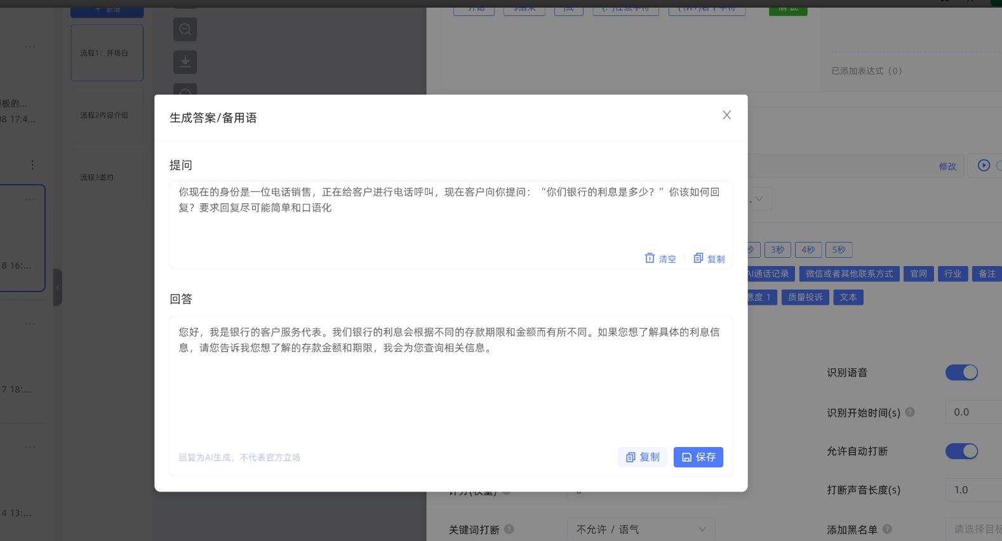
Task: Click help icon next to 添加黑名单
Action: click(887, 529)
